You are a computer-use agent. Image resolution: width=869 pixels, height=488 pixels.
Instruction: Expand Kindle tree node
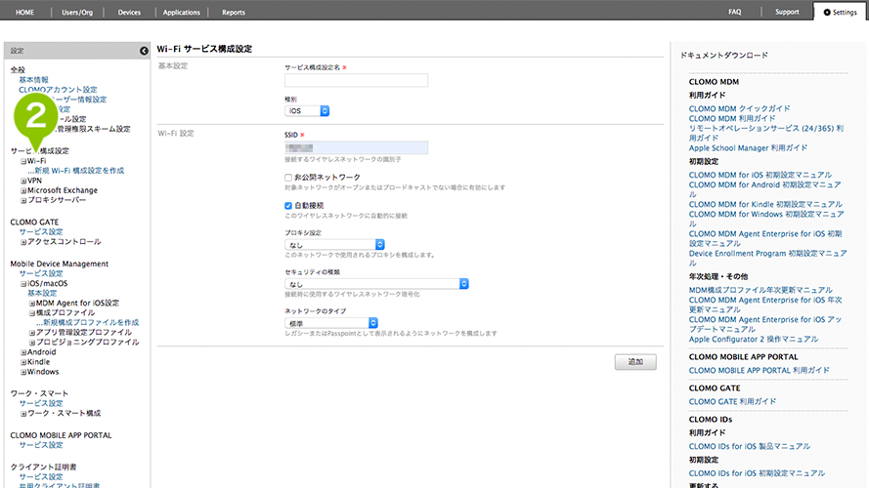[x=23, y=362]
